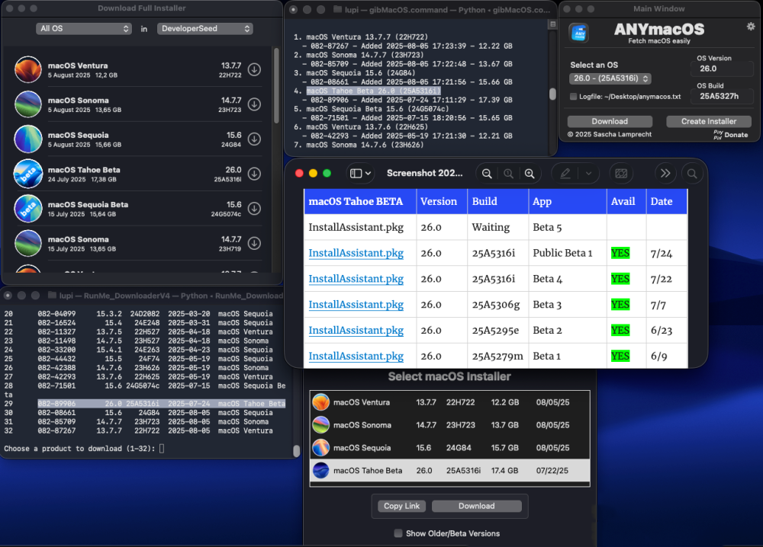The height and width of the screenshot is (547, 763).
Task: Click '© 2025 Sascha Lamprecht' text in ANYmacOS
Action: tap(609, 135)
